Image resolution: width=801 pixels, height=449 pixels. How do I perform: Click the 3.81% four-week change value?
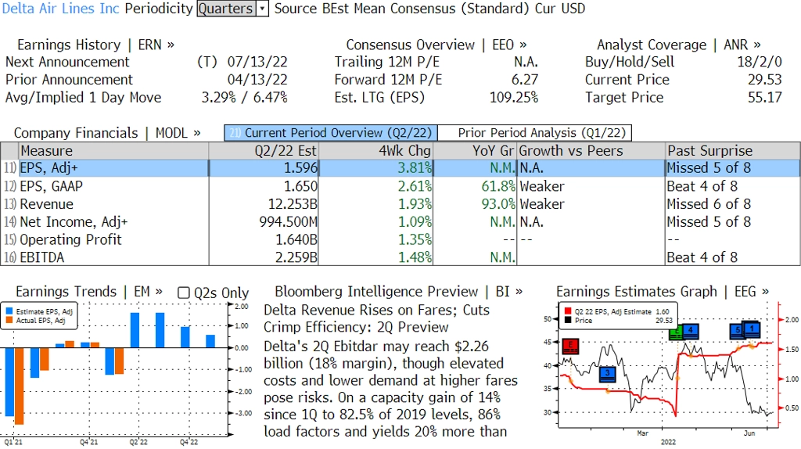pyautogui.click(x=415, y=168)
